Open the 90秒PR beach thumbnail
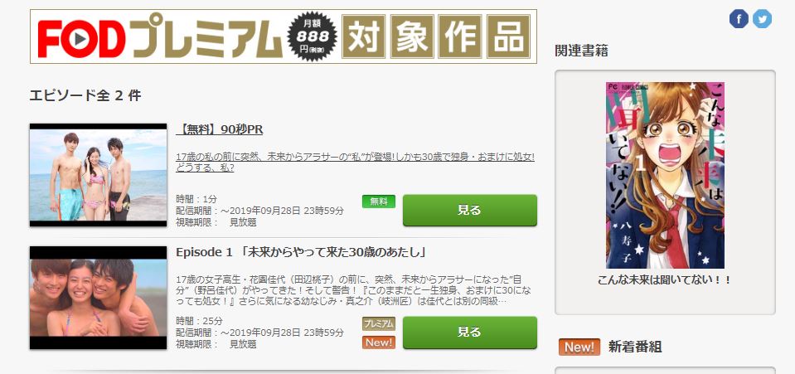 pos(99,175)
